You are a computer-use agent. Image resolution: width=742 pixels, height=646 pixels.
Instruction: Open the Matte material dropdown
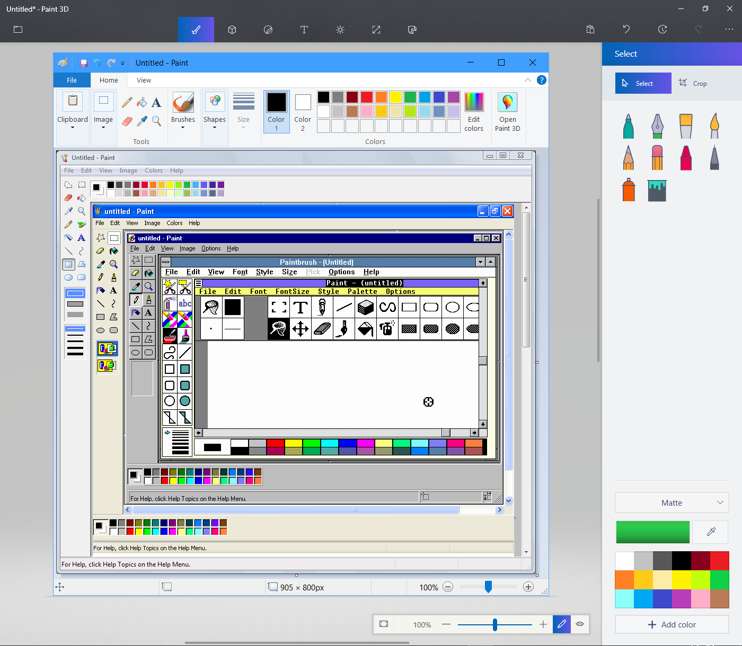(672, 503)
